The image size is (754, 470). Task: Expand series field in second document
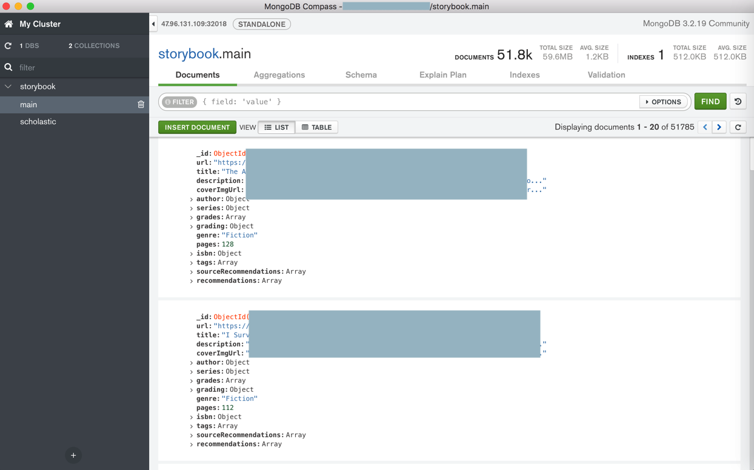(192, 372)
